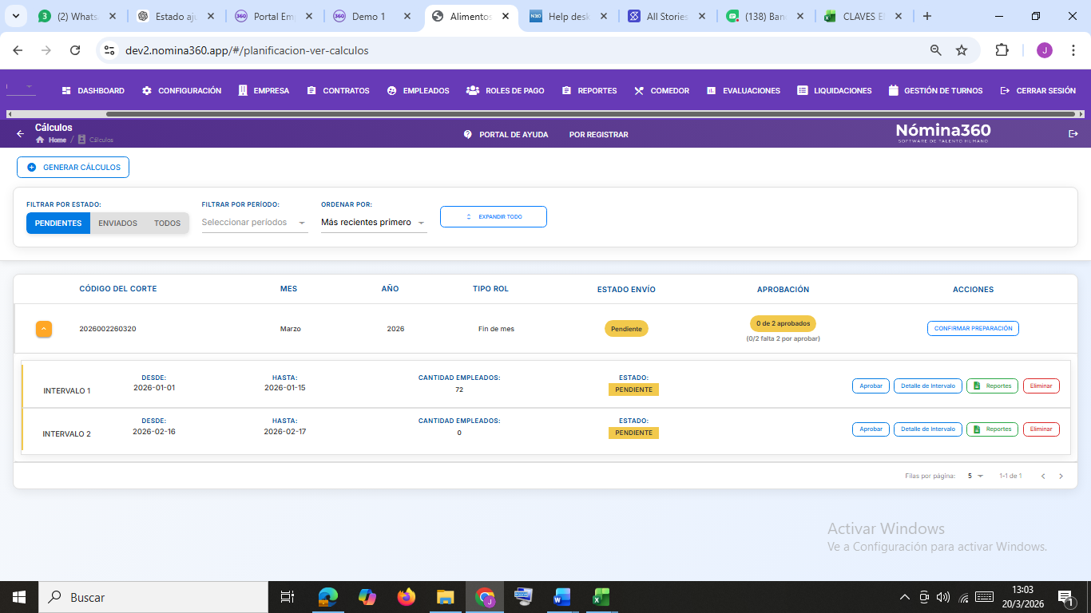Open a new browser tab with plus icon
The width and height of the screenshot is (1091, 613).
[x=926, y=16]
